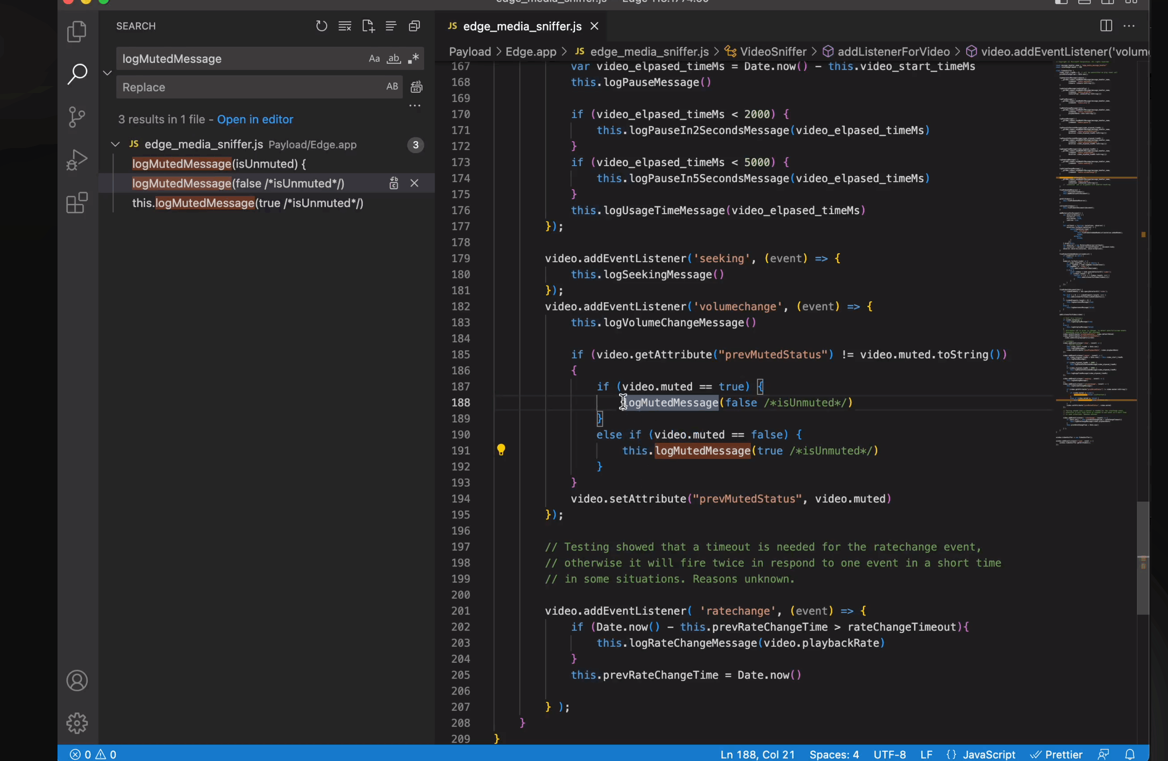Collapse all search results icon
This screenshot has width=1168, height=761.
point(414,26)
